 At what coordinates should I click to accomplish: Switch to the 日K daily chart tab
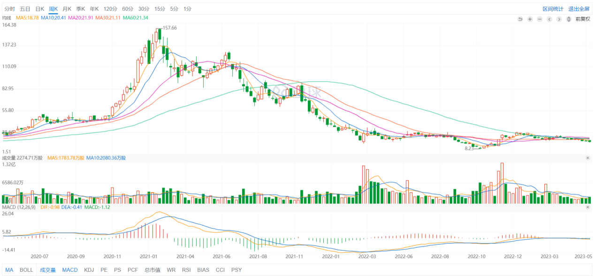point(40,9)
